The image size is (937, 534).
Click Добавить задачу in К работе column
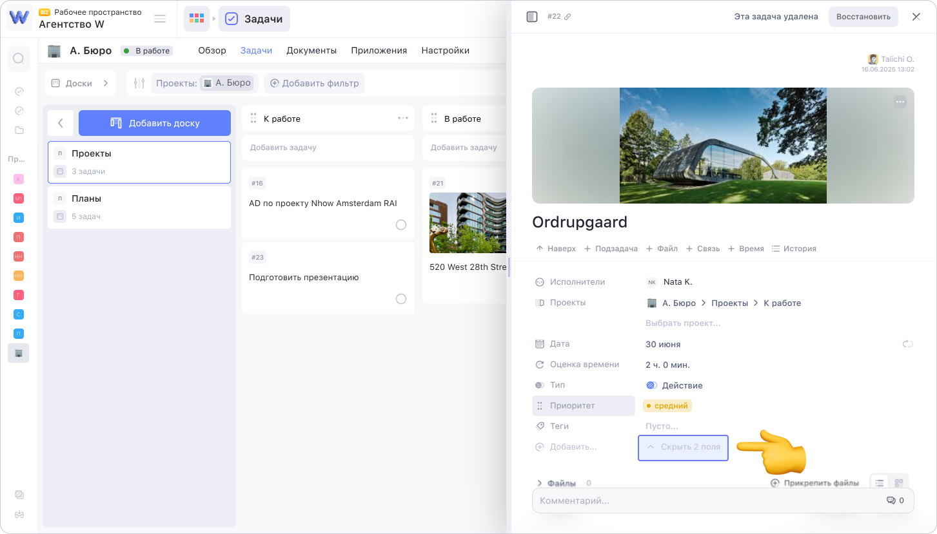coord(328,148)
